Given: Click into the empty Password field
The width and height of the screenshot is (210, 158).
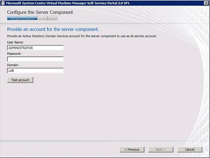Looking at the screenshot, I should [35, 59].
